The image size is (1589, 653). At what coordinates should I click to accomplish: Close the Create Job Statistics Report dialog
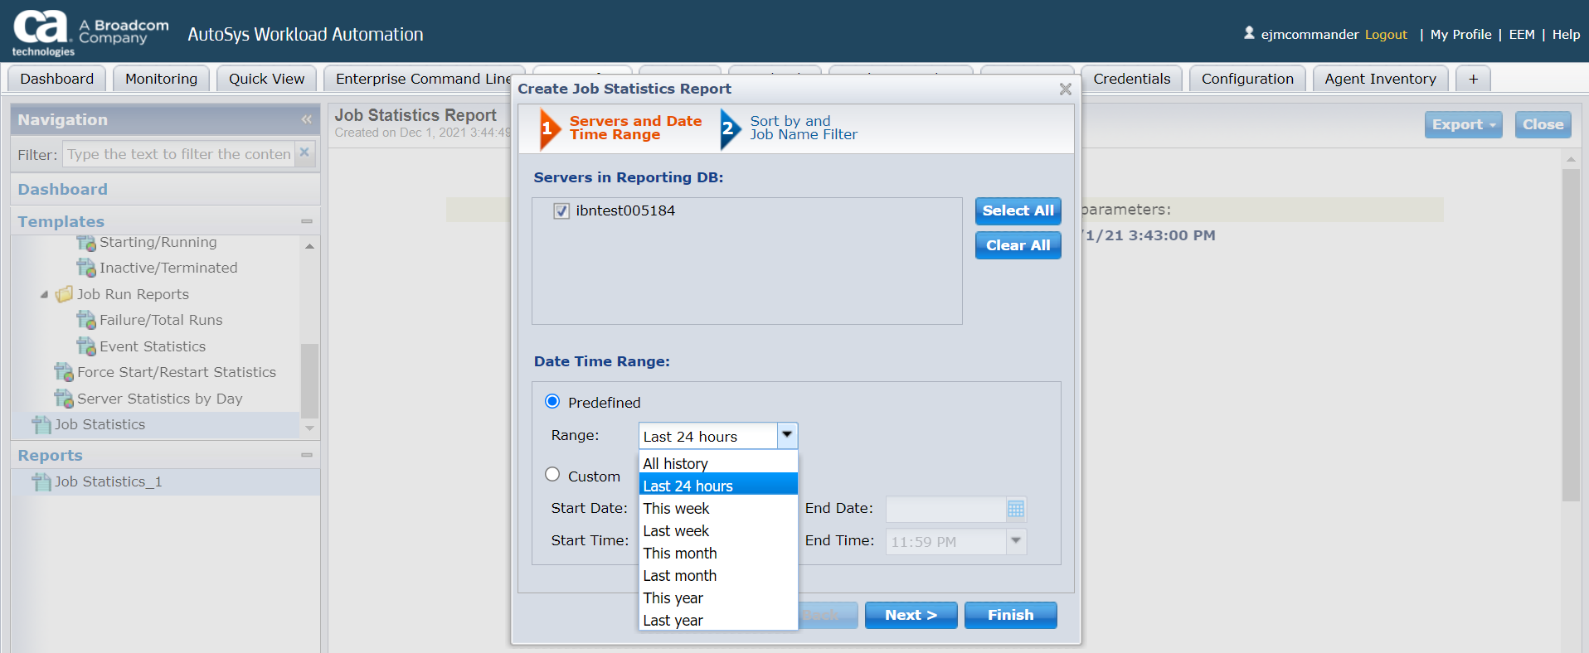tap(1066, 89)
